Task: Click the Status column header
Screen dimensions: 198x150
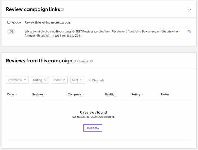Action: click(165, 95)
